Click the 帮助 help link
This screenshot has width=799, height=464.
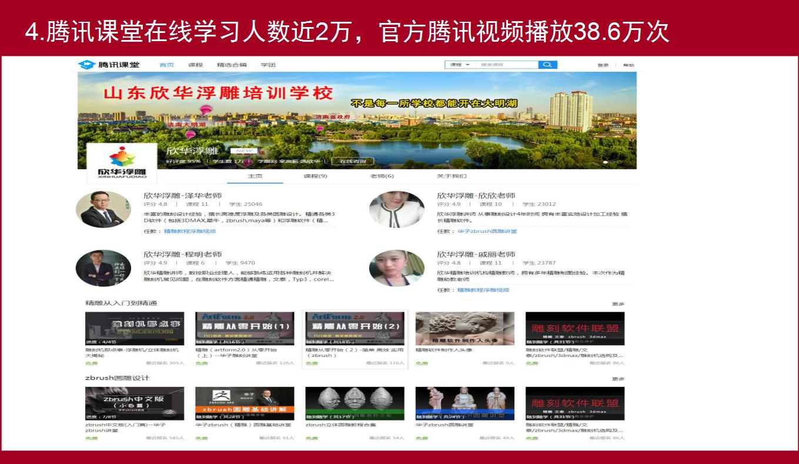(628, 65)
